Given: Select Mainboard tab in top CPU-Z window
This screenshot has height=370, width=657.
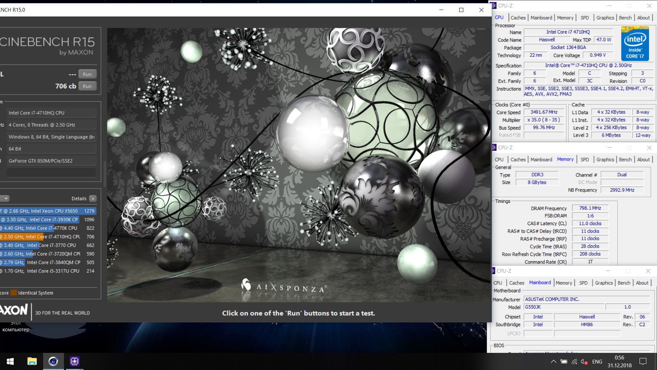Looking at the screenshot, I should coord(541,18).
